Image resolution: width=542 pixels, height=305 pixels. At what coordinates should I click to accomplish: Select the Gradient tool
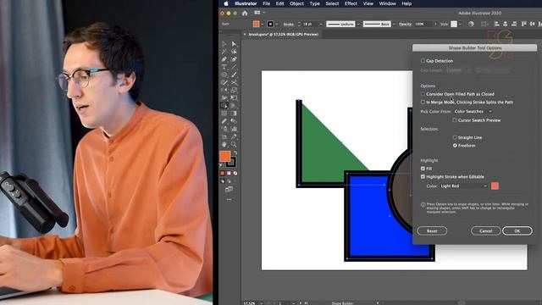[x=234, y=113]
